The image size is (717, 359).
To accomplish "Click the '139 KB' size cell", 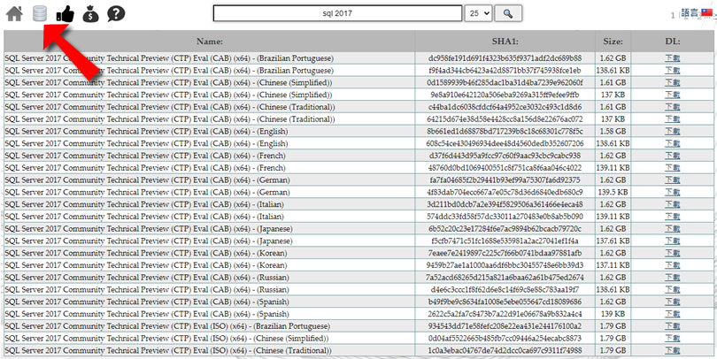I will coord(613,314).
